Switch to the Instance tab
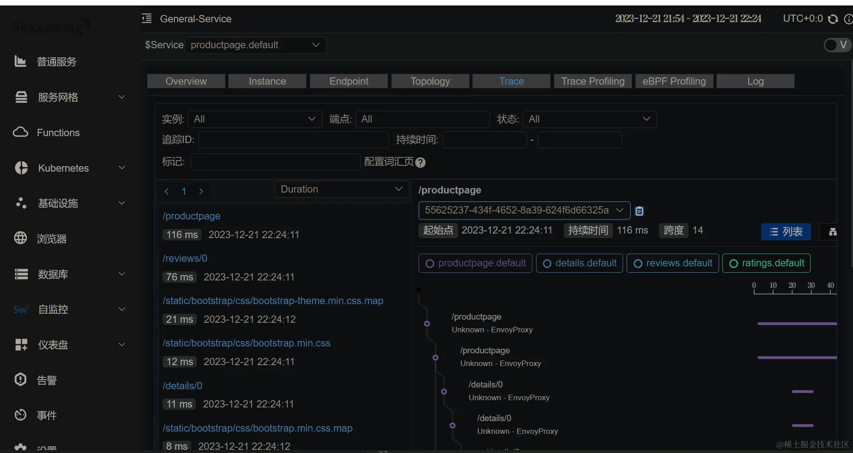 [x=267, y=81]
